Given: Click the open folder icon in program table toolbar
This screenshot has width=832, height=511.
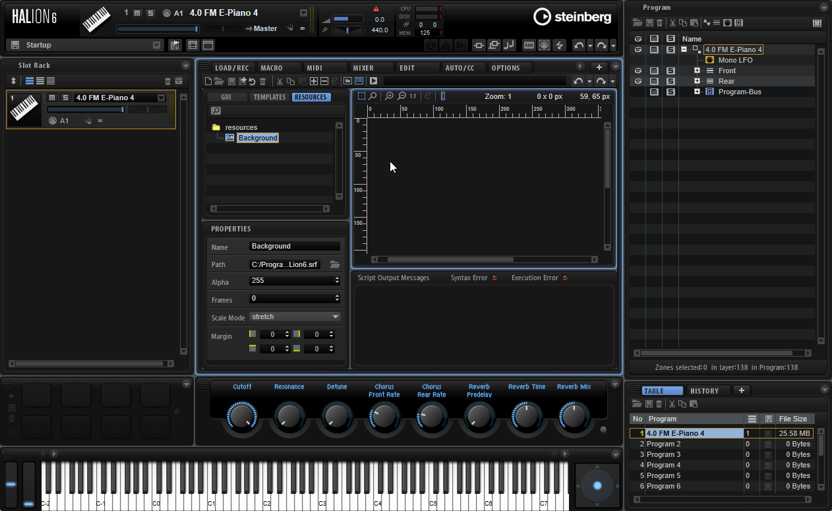Looking at the screenshot, I should (x=637, y=404).
